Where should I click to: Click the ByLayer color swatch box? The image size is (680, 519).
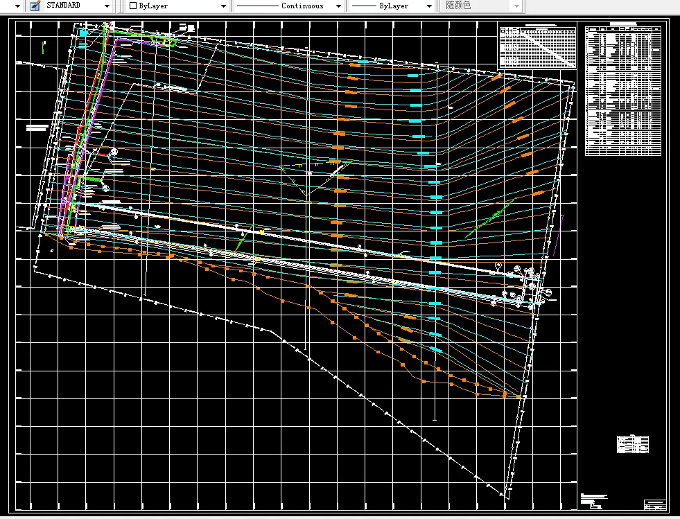[x=133, y=6]
